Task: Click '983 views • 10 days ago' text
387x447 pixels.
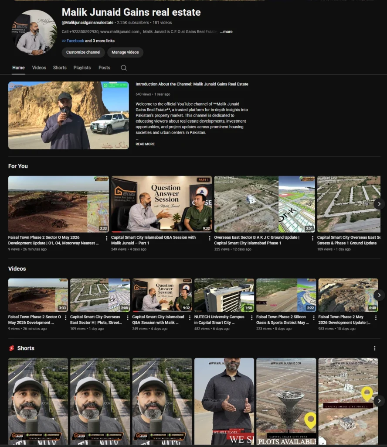Action: [337, 329]
